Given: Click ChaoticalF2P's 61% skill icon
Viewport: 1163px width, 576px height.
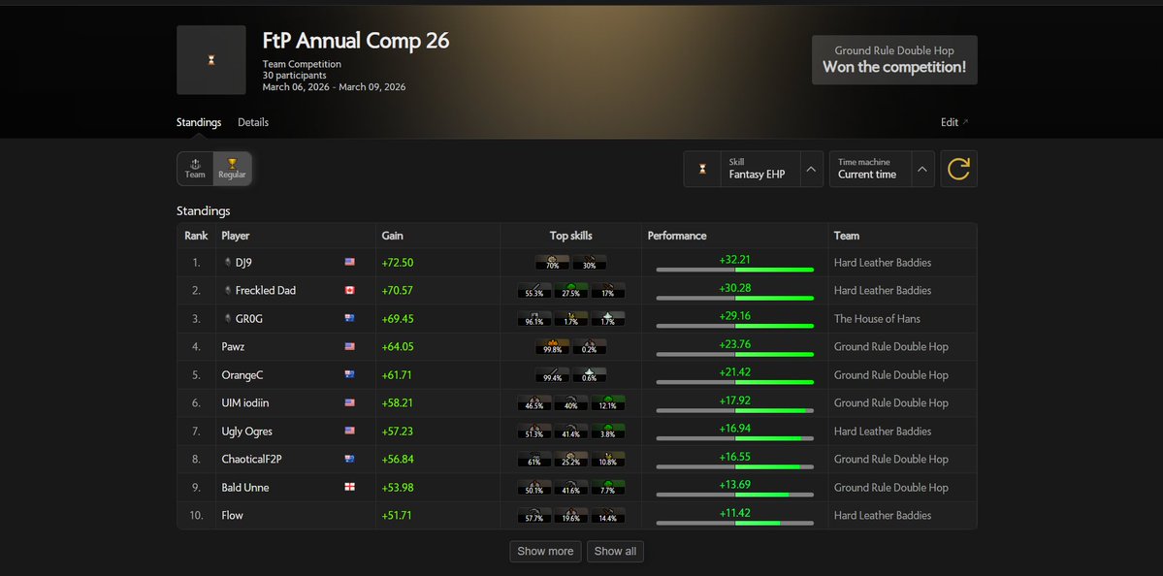Looking at the screenshot, I should click(x=534, y=460).
